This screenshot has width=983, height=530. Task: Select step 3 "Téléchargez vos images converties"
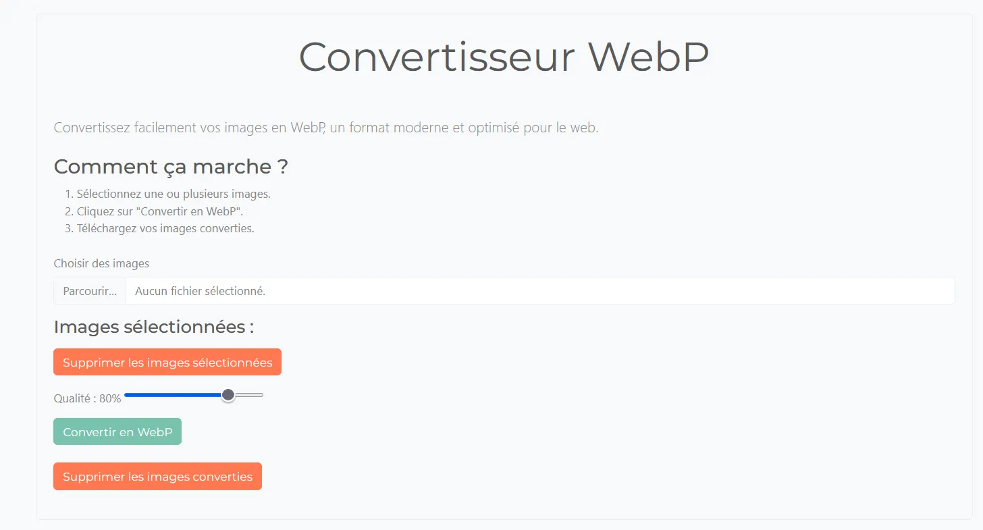pos(165,228)
